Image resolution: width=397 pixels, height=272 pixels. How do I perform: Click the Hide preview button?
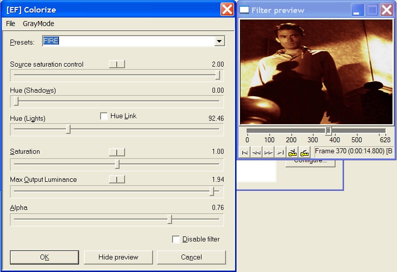click(118, 257)
